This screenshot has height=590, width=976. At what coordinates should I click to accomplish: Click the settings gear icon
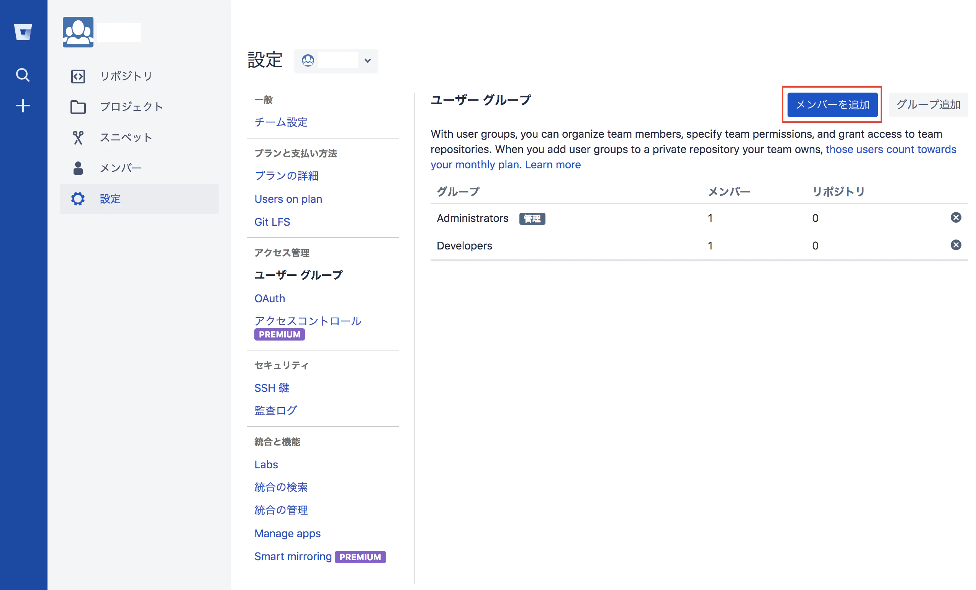point(78,199)
